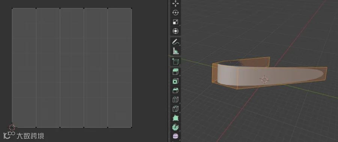Click the 2D cursor in UV editor
The height and width of the screenshot is (142, 338).
coord(12,128)
